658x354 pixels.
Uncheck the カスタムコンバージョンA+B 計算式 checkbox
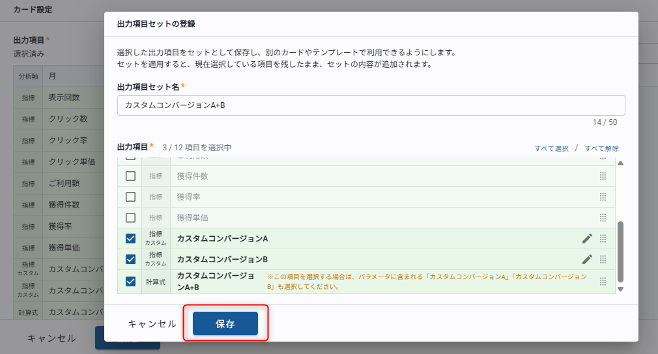pos(130,282)
